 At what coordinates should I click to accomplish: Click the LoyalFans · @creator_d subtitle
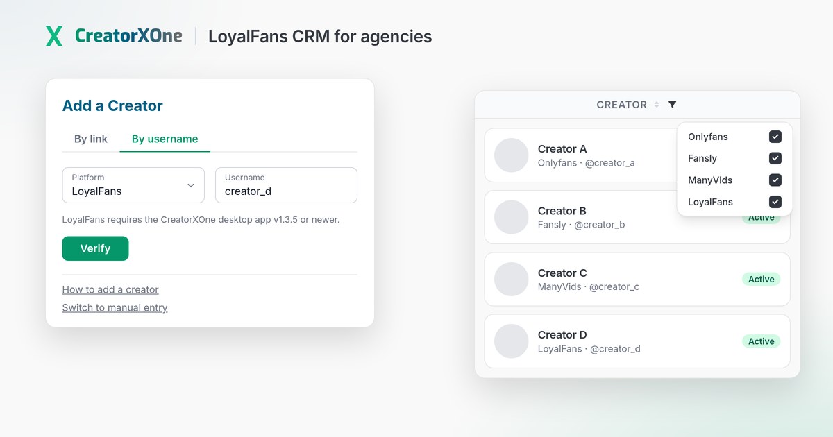(x=589, y=348)
